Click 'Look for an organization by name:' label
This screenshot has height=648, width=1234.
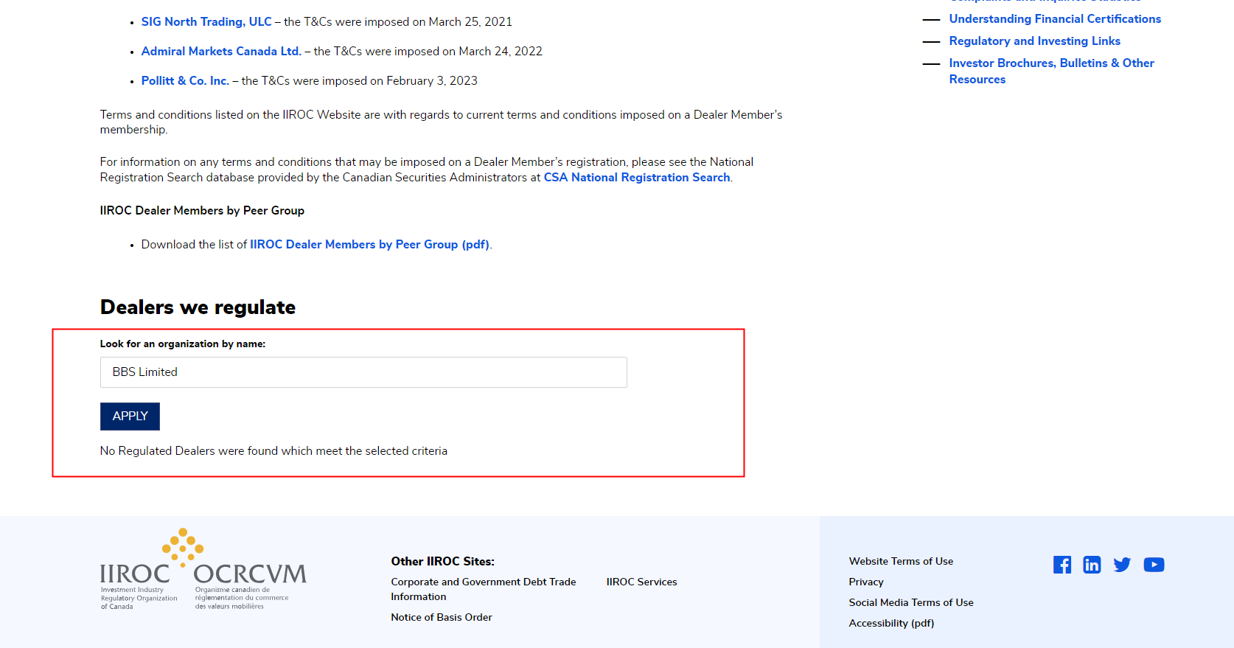183,344
